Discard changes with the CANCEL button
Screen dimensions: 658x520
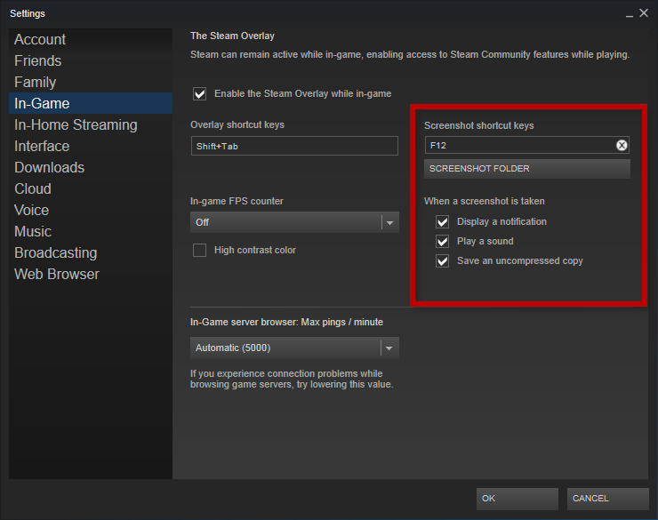(607, 499)
